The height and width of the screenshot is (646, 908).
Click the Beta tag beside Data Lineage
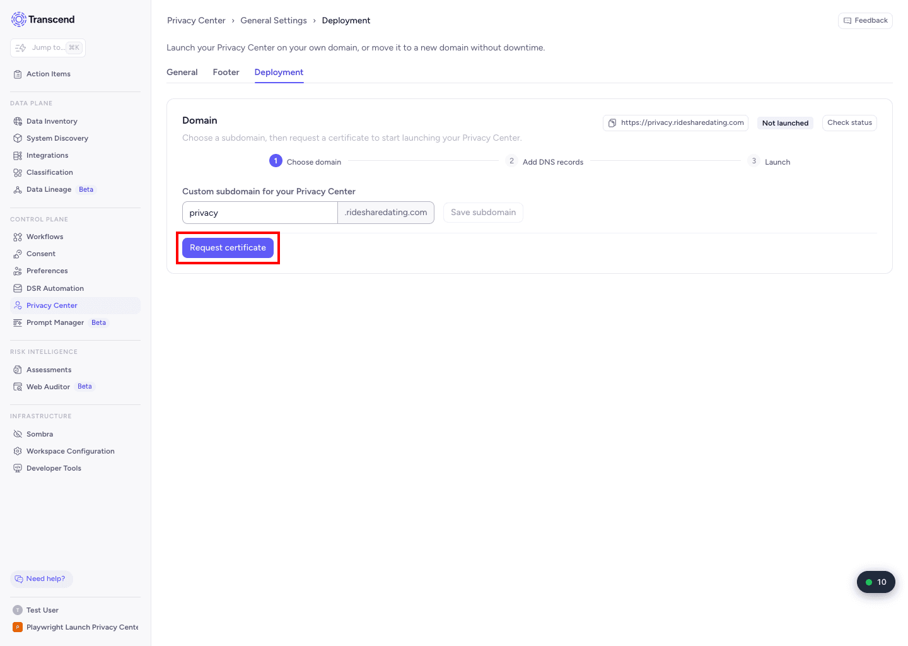click(86, 189)
